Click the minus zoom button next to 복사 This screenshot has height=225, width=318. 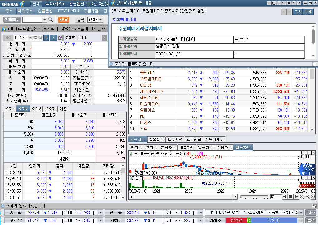pyautogui.click(x=283, y=12)
